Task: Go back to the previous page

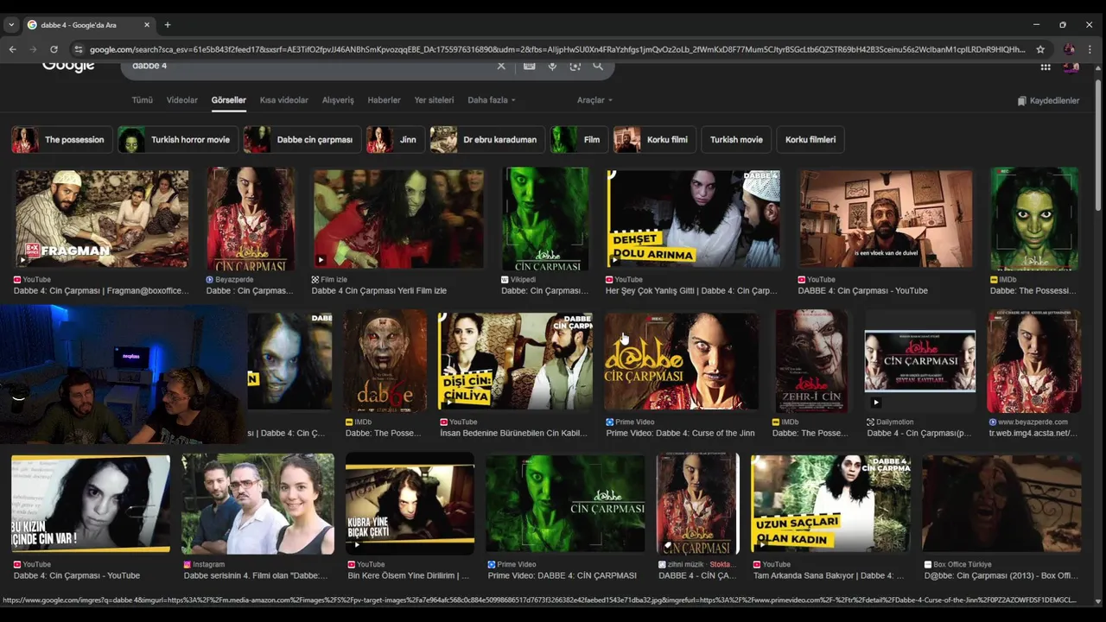Action: (12, 49)
